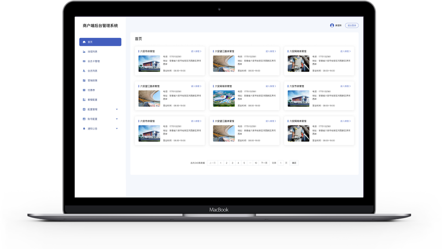Click 进入场馆 on top-row 六安市体育馆 card
This screenshot has height=249, width=442.
click(x=196, y=51)
